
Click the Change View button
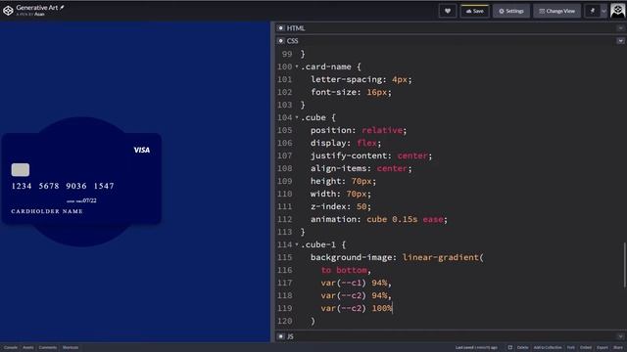click(x=556, y=11)
